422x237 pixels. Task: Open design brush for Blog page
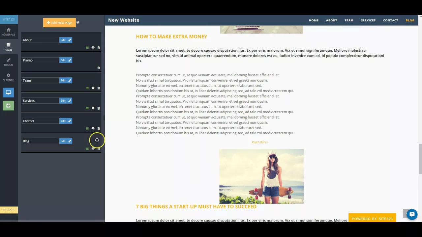(x=70, y=141)
